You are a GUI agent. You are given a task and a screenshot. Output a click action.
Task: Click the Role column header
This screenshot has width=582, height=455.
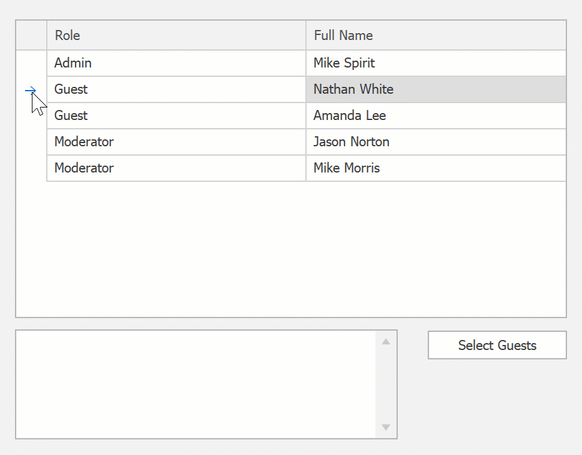(176, 36)
